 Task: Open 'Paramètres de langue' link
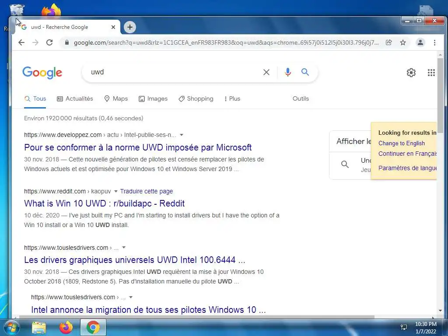[x=407, y=168]
